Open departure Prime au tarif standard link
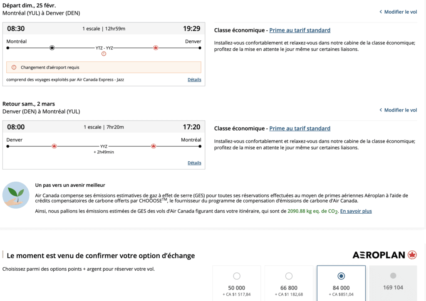 300,30
